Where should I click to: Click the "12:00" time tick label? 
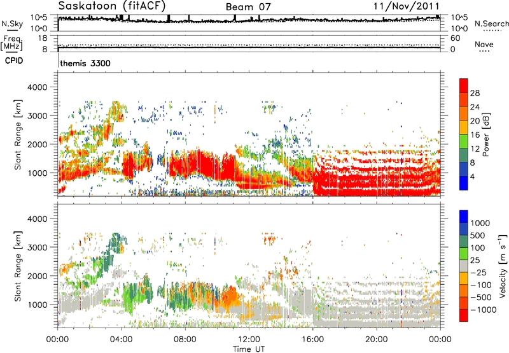point(249,340)
